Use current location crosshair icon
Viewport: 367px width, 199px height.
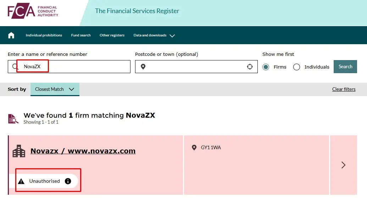(250, 67)
